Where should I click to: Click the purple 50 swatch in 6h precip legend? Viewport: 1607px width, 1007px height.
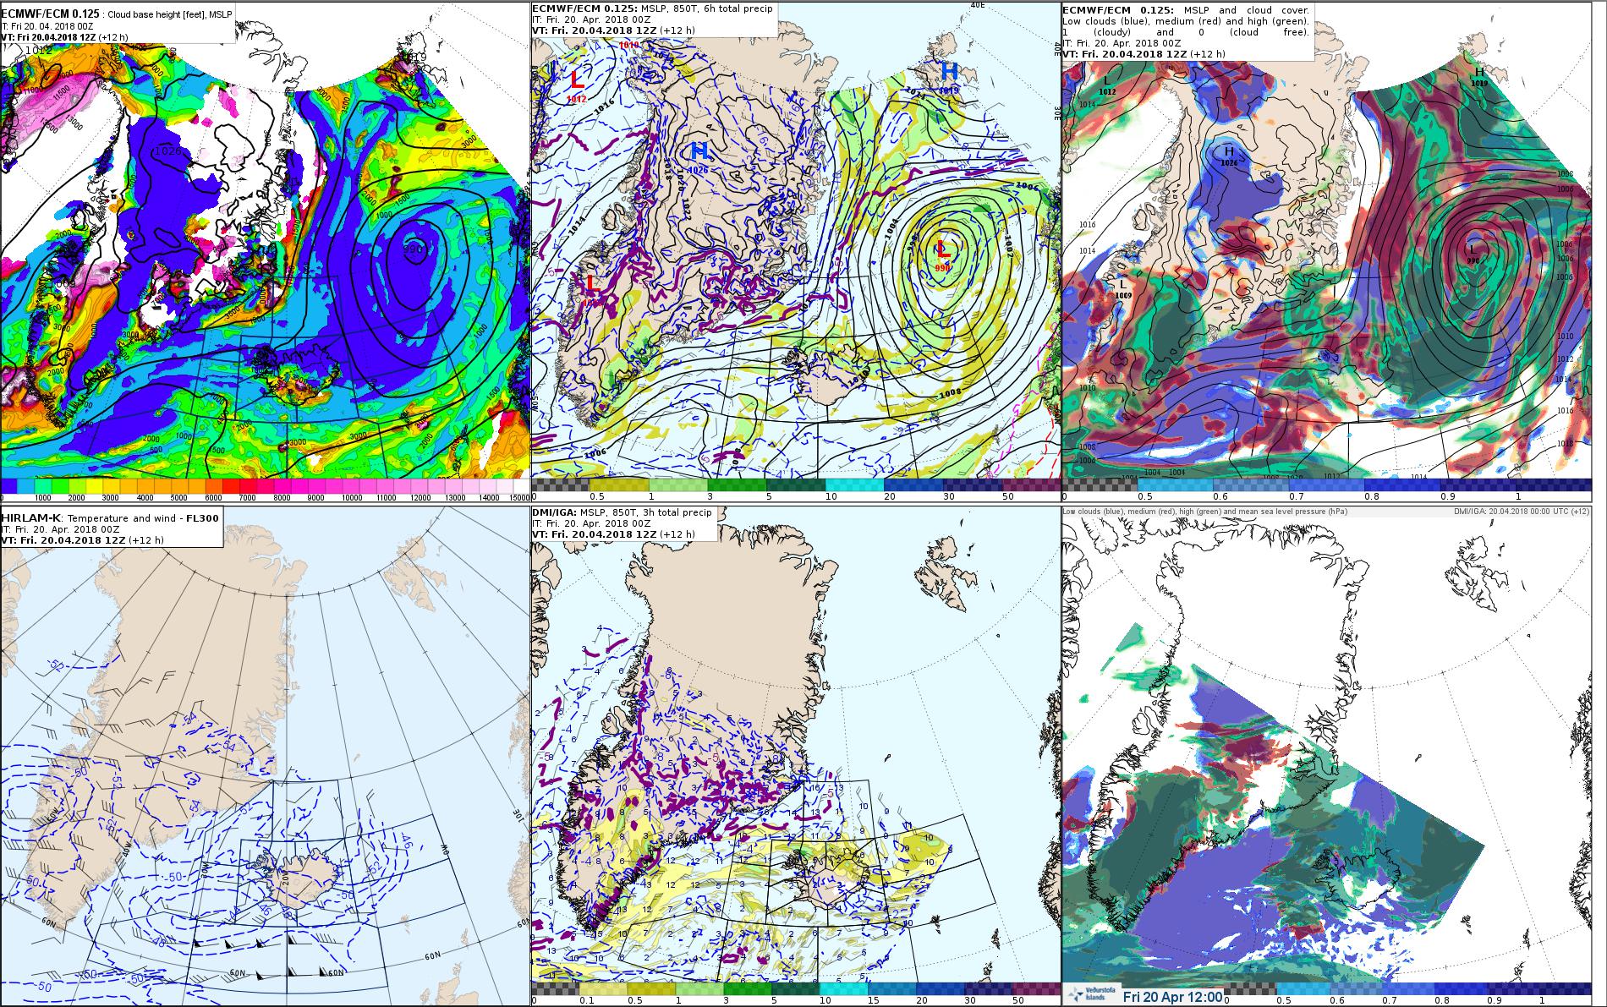(x=1032, y=485)
